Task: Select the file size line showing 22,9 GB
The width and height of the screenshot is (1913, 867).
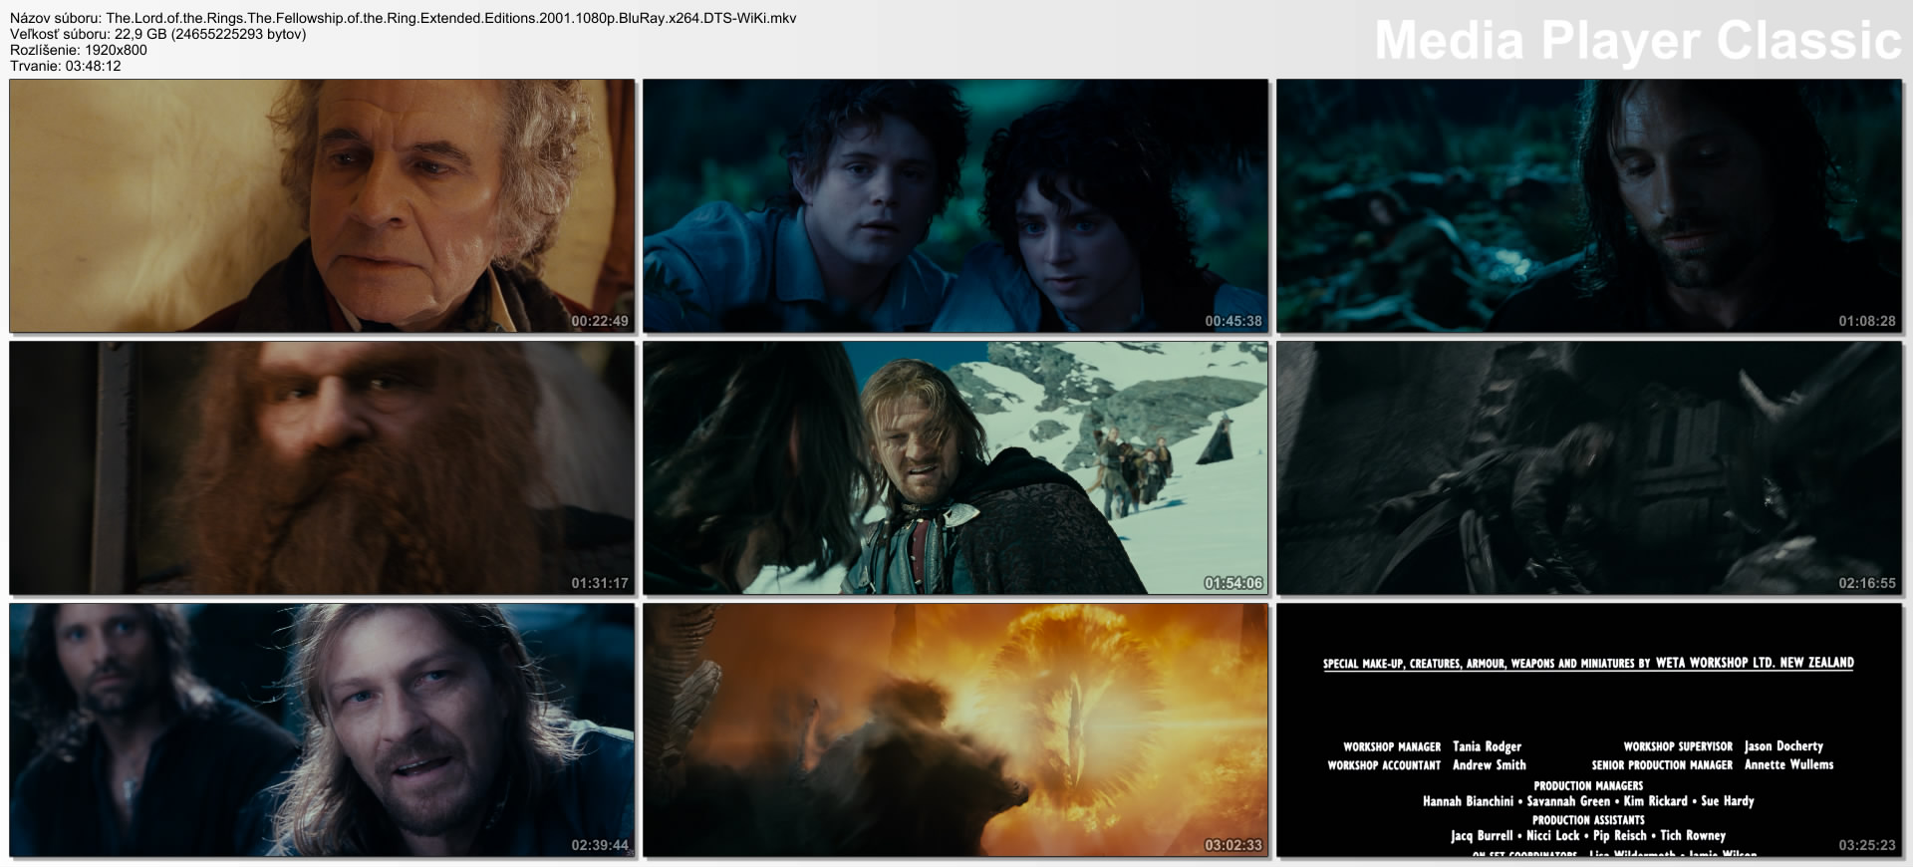Action: (157, 34)
